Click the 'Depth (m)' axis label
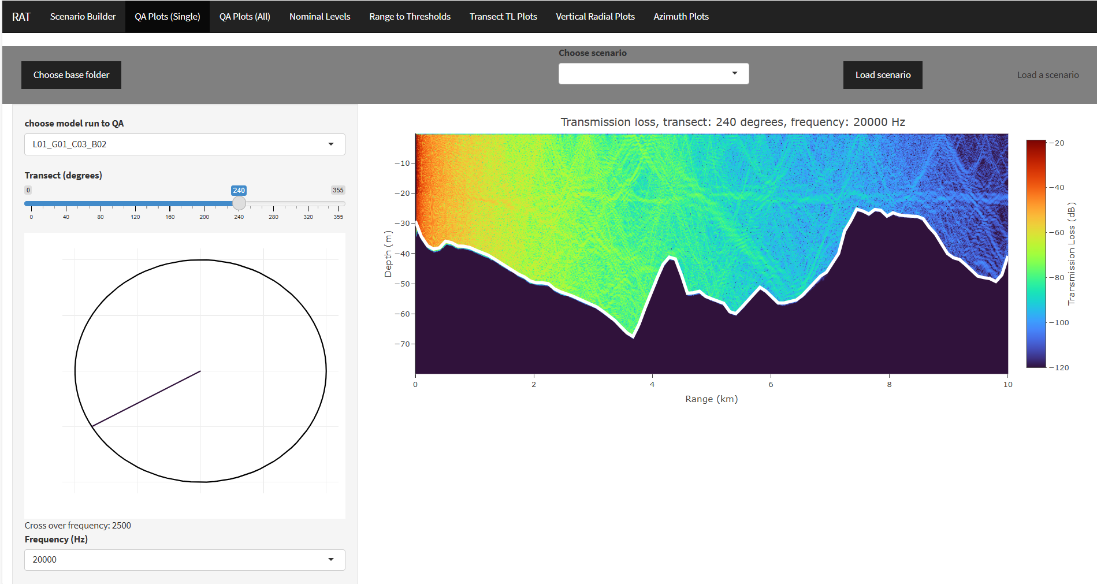The height and width of the screenshot is (584, 1097). 388,254
